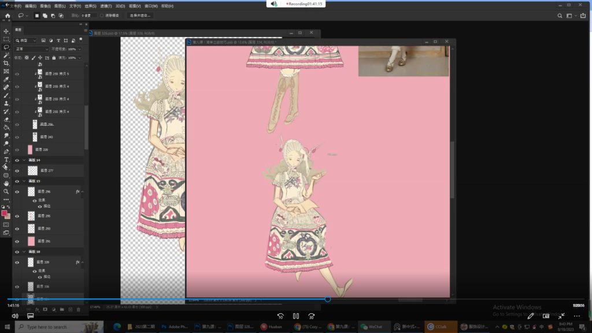Click the Home icon in options bar
This screenshot has width=592, height=333.
(7, 16)
